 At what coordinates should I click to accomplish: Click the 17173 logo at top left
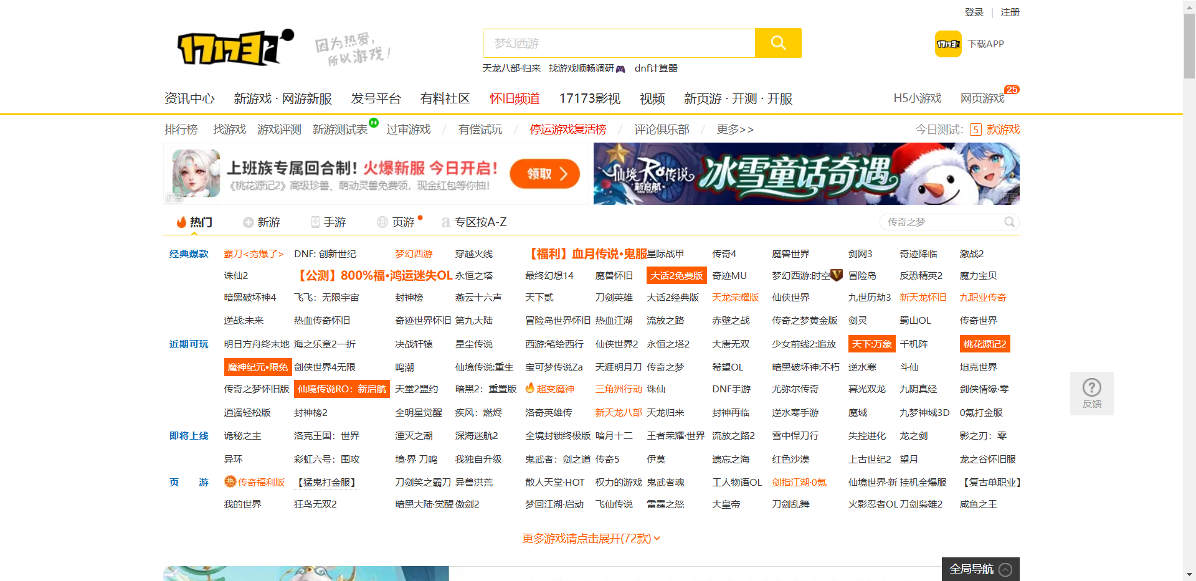228,48
